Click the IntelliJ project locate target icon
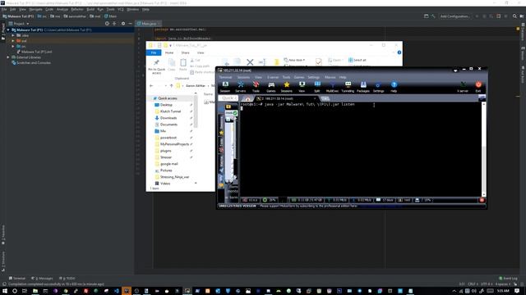This screenshot has width=526, height=295. click(x=107, y=24)
